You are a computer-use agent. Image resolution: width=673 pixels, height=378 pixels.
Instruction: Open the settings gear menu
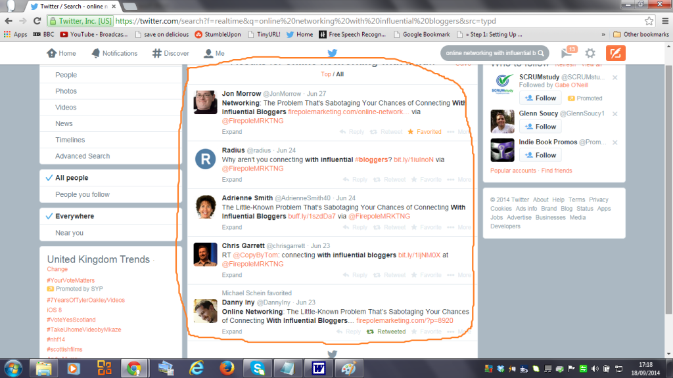[x=590, y=53]
